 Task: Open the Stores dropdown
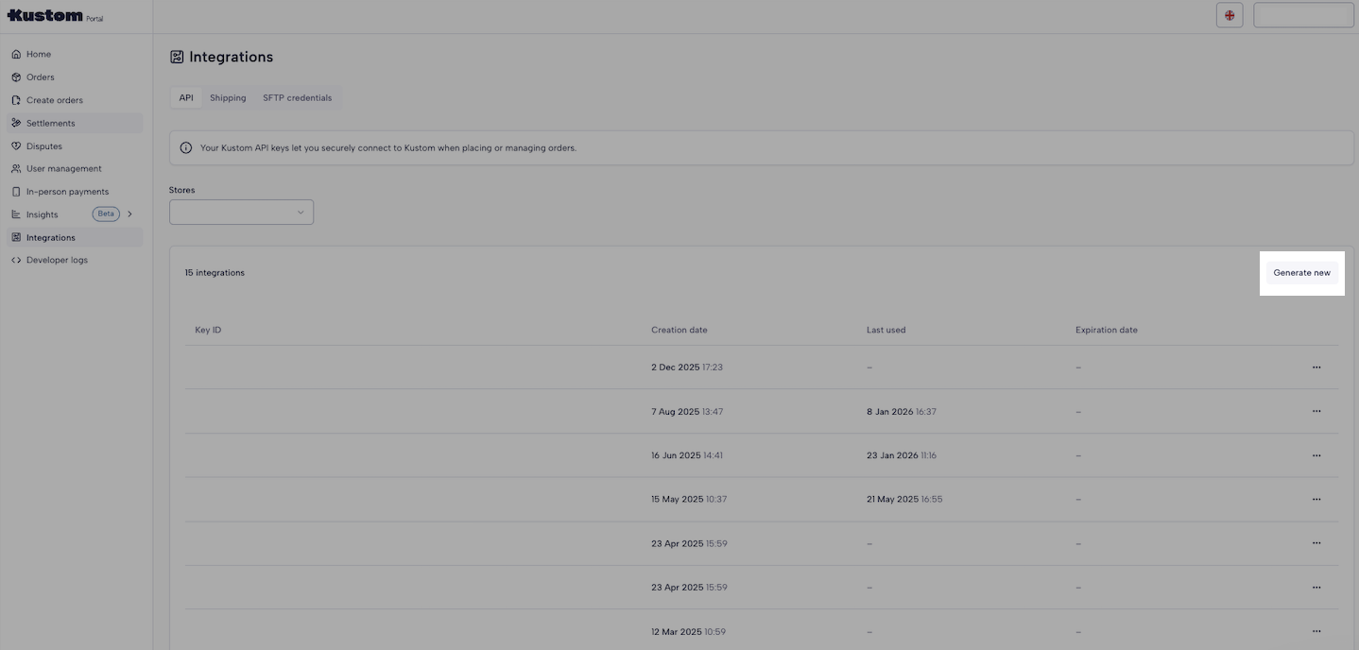pos(241,213)
